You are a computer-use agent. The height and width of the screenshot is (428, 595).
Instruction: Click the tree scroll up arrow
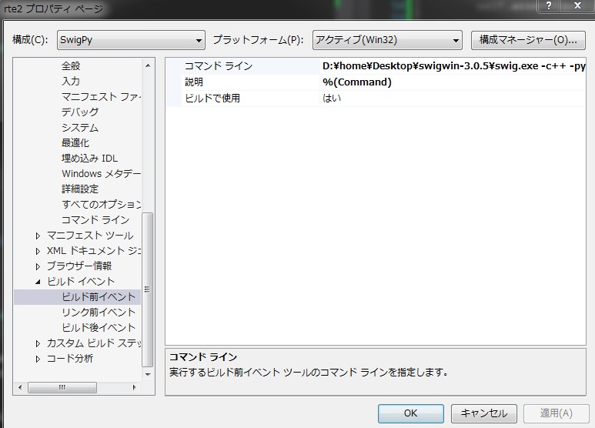148,65
